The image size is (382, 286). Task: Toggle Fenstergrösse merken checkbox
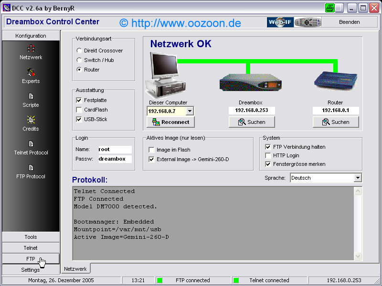point(268,164)
